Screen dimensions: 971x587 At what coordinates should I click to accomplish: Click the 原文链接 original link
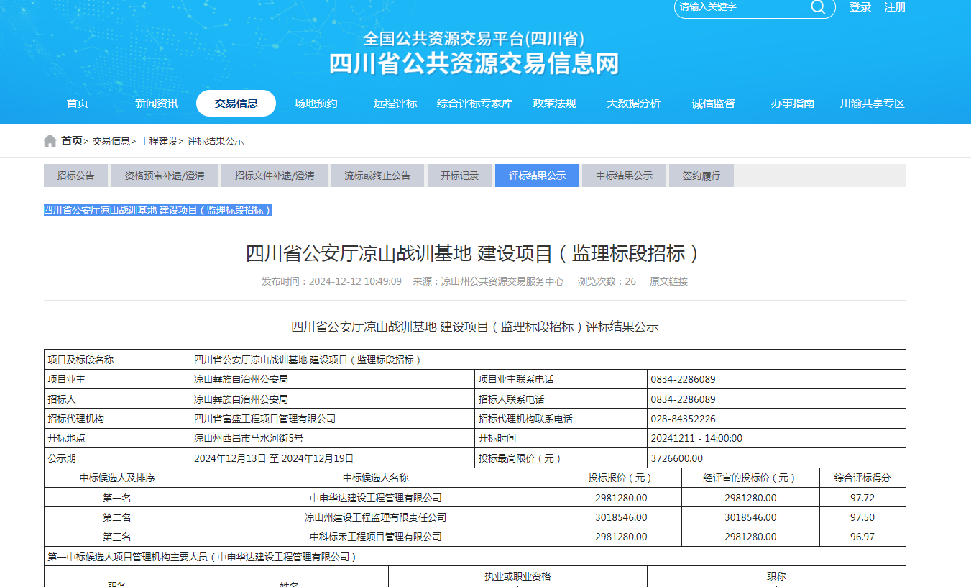coord(668,282)
